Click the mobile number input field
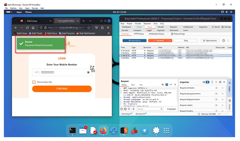 [62, 72]
